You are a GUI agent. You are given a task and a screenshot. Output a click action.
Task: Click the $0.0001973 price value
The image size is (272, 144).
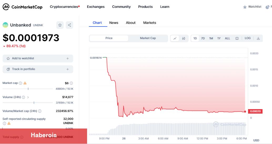(x=31, y=38)
